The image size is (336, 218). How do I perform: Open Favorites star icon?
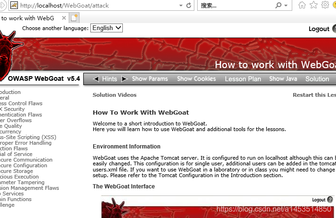click(313, 5)
